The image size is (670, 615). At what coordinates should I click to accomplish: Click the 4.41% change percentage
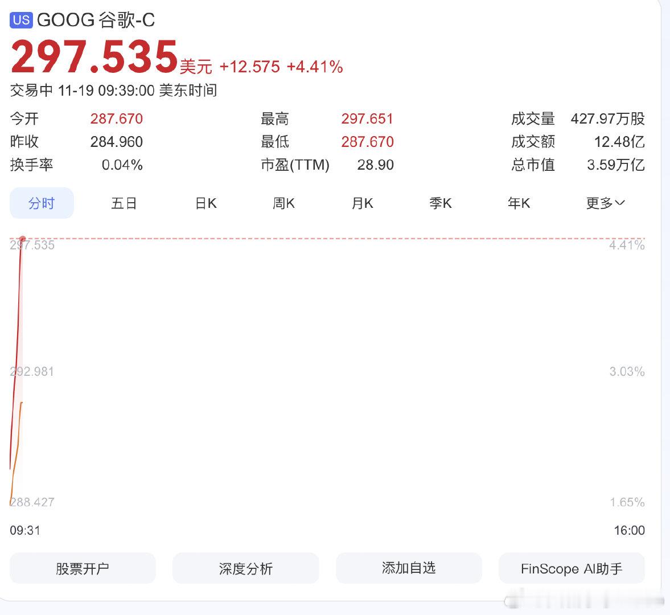(314, 67)
